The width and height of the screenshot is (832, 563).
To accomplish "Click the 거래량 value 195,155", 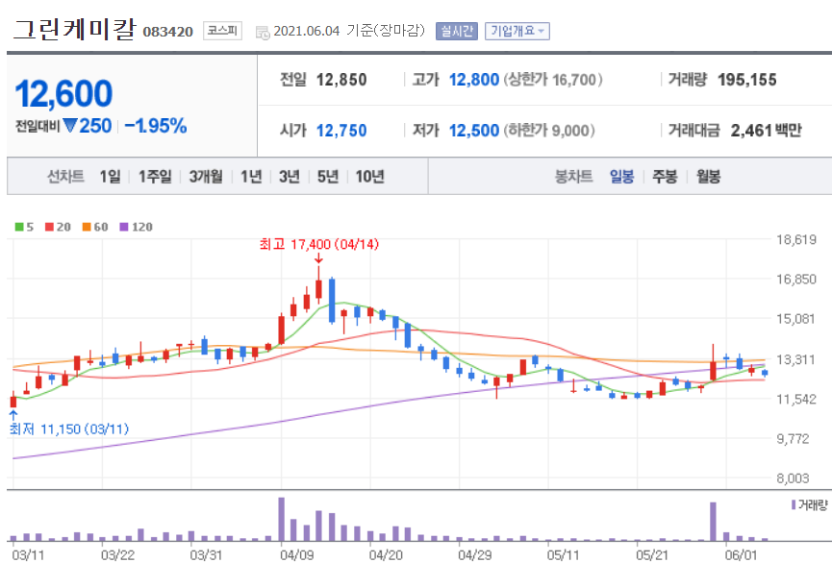I will pos(747,80).
